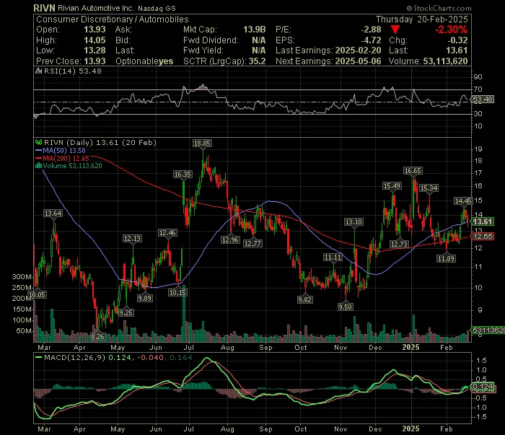Image resolution: width=505 pixels, height=435 pixels.
Task: Click the 13.10 price label
Action: click(x=353, y=222)
